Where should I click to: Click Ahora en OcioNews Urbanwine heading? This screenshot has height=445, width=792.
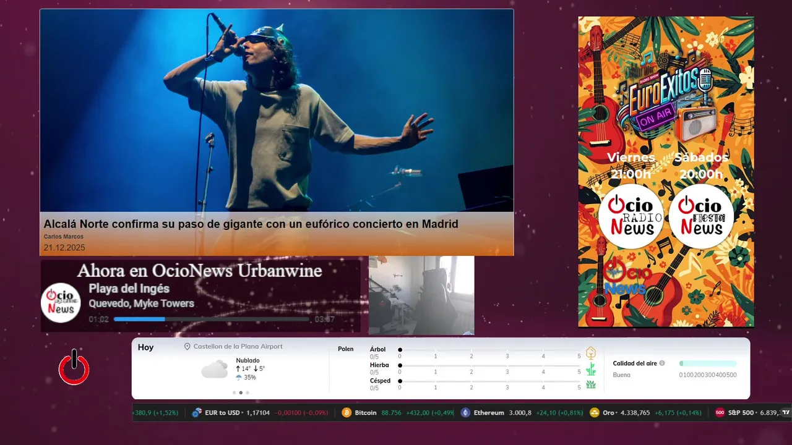coord(199,271)
